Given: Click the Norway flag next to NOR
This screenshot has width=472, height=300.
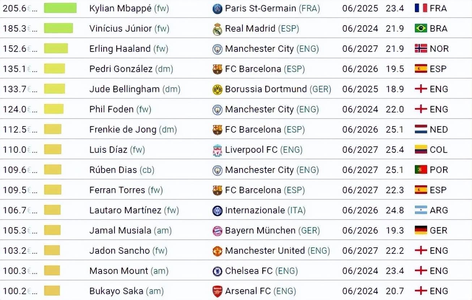Looking at the screenshot, I should click(x=421, y=49).
